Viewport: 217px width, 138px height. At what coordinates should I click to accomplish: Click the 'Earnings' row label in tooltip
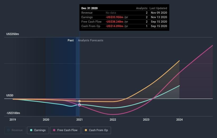point(87,17)
